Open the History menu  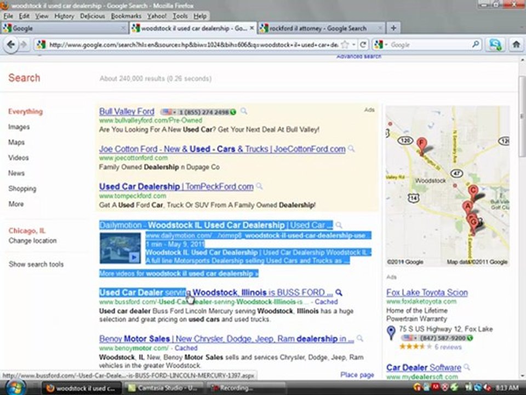pyautogui.click(x=64, y=16)
